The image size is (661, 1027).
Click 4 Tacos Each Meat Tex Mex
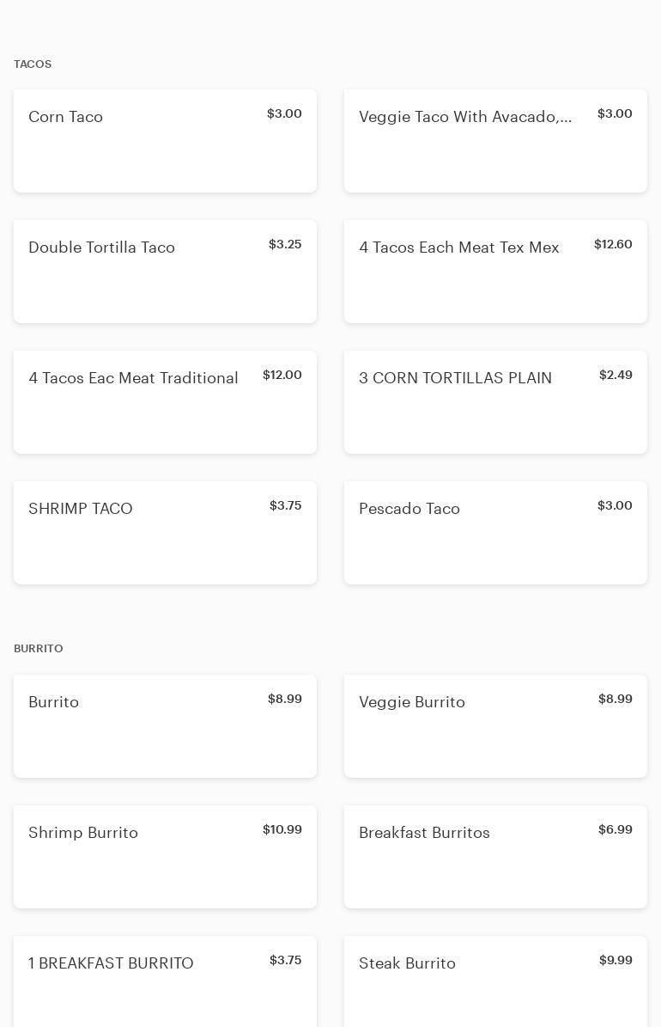point(495,272)
